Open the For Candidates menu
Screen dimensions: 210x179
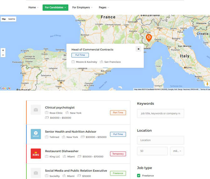55,8
